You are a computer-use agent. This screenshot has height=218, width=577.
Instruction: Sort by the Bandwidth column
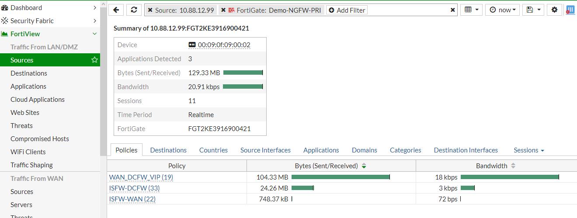496,166
